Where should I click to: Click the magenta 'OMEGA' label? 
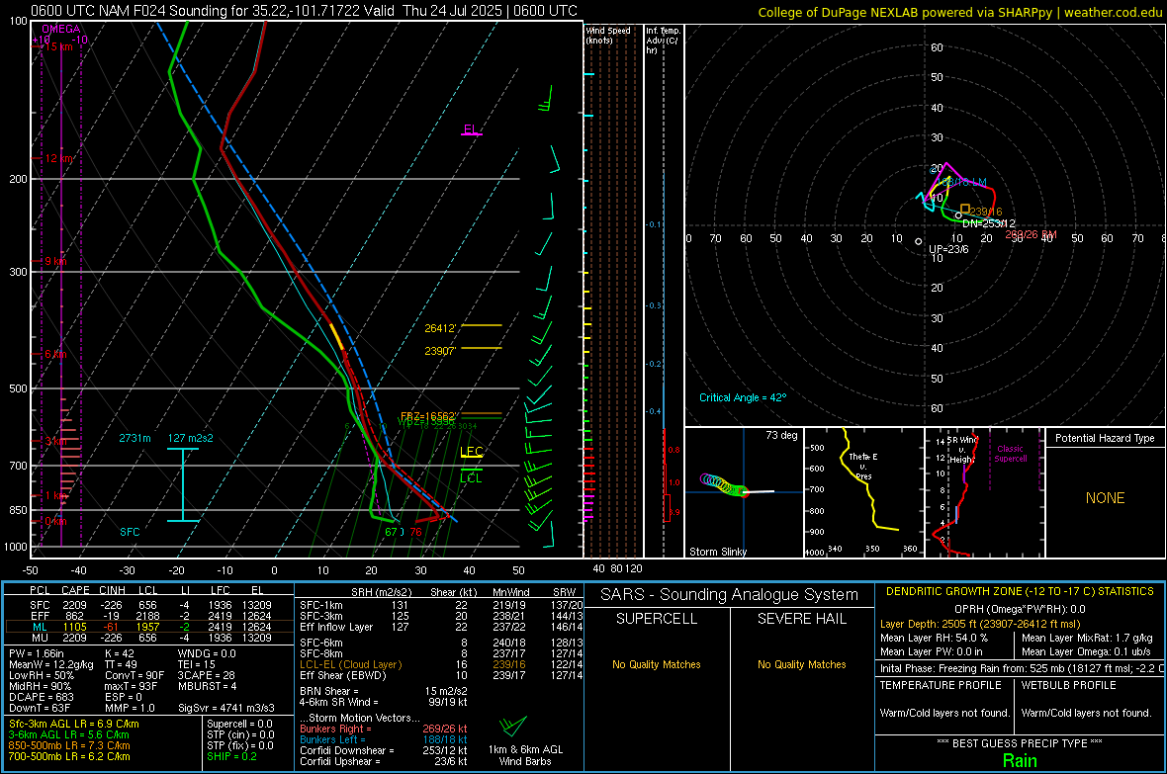click(61, 29)
